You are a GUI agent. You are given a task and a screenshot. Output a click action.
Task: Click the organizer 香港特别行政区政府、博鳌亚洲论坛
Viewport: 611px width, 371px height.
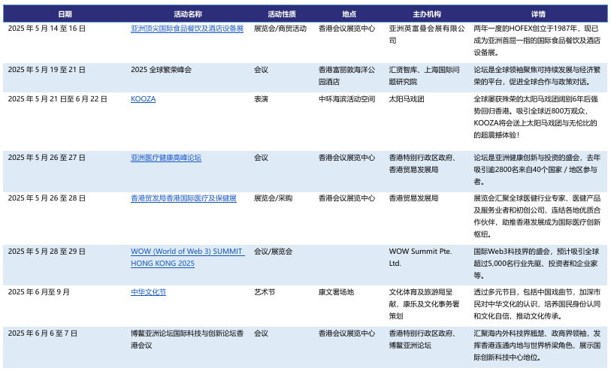422,339
